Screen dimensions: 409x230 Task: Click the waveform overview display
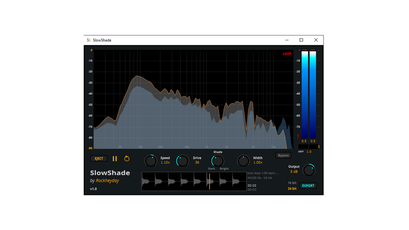pos(194,181)
